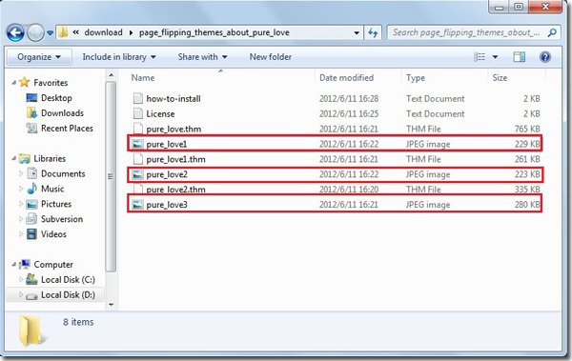The height and width of the screenshot is (361, 572).
Task: Click the Videos film strip icon
Action: pos(32,234)
